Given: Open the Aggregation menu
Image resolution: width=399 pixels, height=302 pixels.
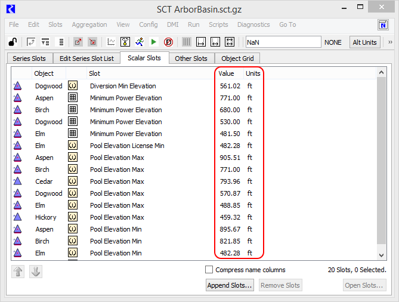Looking at the screenshot, I should coord(89,25).
